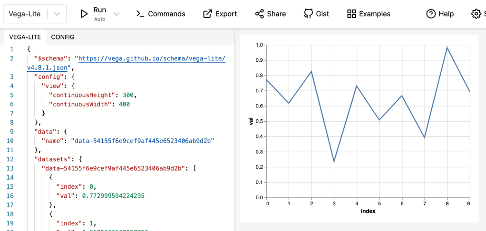The image size is (486, 231).
Task: Click the x-axis title "index"
Action: [368, 211]
